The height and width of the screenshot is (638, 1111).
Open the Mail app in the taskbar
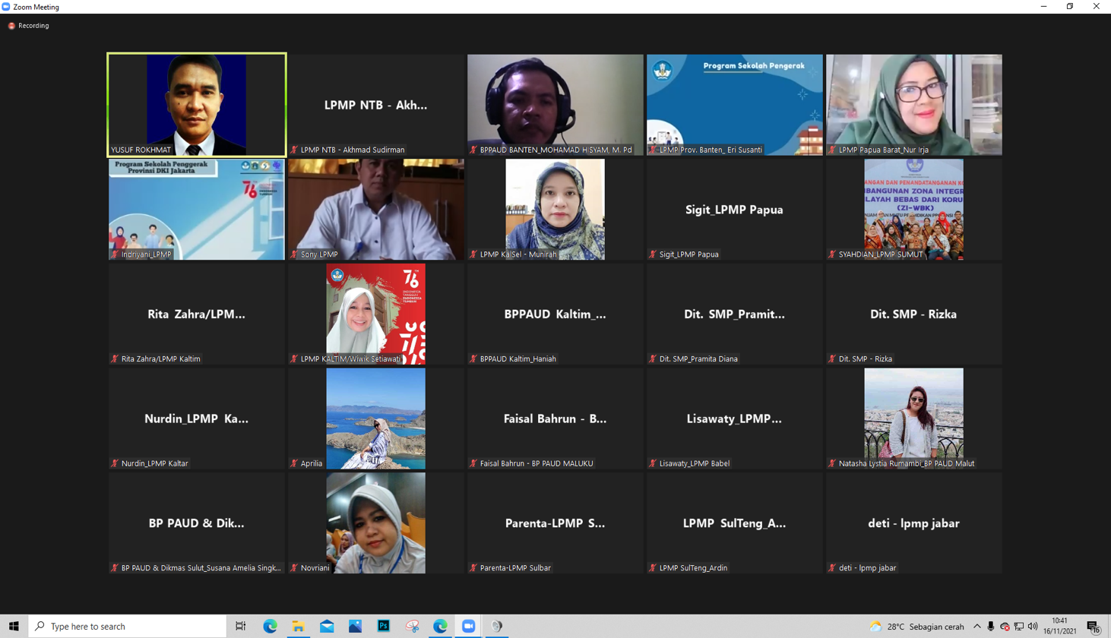click(327, 626)
